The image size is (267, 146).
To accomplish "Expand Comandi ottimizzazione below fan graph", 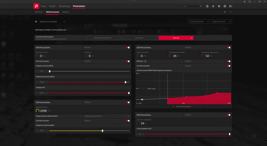I will click(x=183, y=106).
